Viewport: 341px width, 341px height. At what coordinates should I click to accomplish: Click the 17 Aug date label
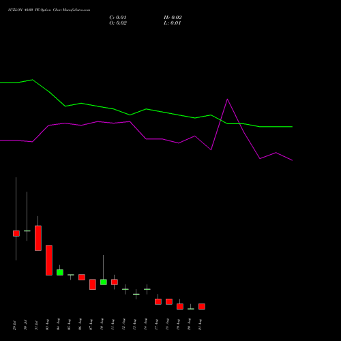pos(157,325)
